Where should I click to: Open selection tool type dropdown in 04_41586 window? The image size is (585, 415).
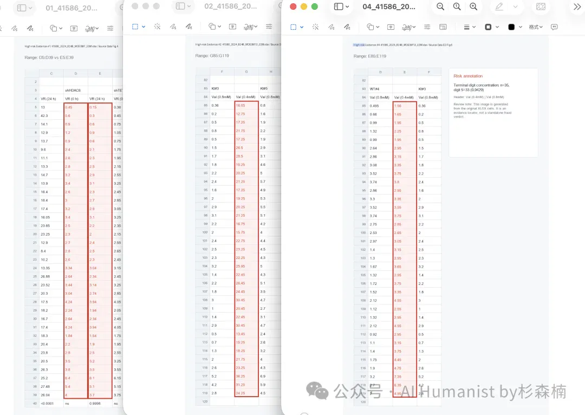pos(302,27)
